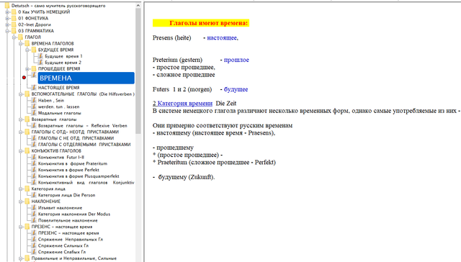Click folder icon of 'ПРОШЕДШЕЕ ВРЕМЯ'
This screenshot has width=461, height=262.
[x=34, y=68]
